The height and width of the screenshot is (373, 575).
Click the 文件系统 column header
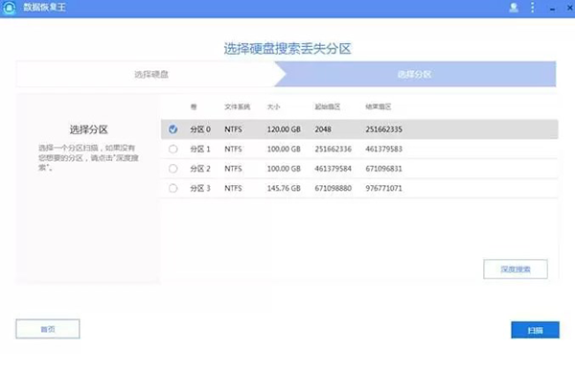coord(238,106)
